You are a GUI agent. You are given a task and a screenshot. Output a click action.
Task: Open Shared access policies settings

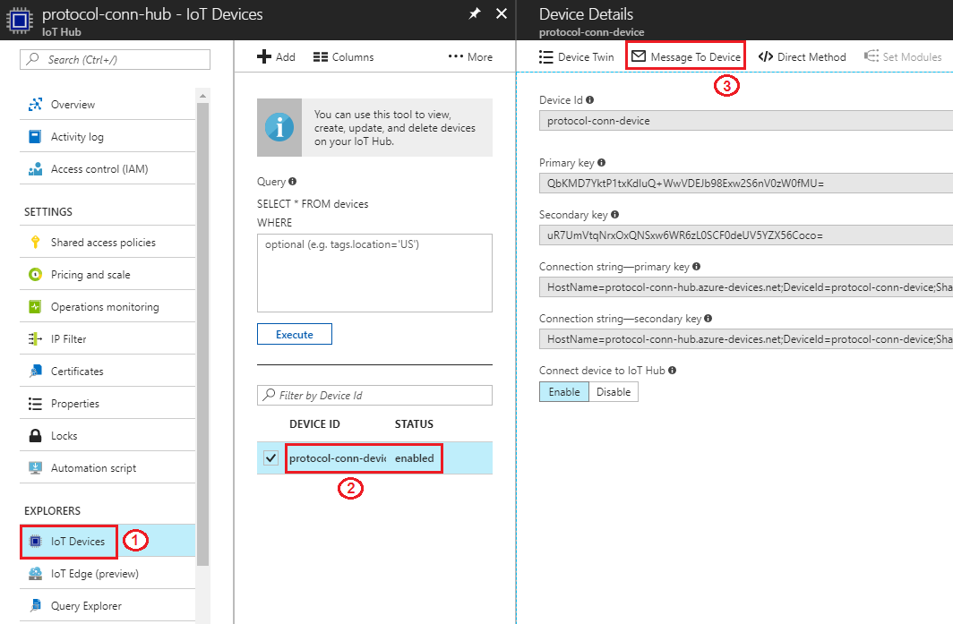(103, 243)
